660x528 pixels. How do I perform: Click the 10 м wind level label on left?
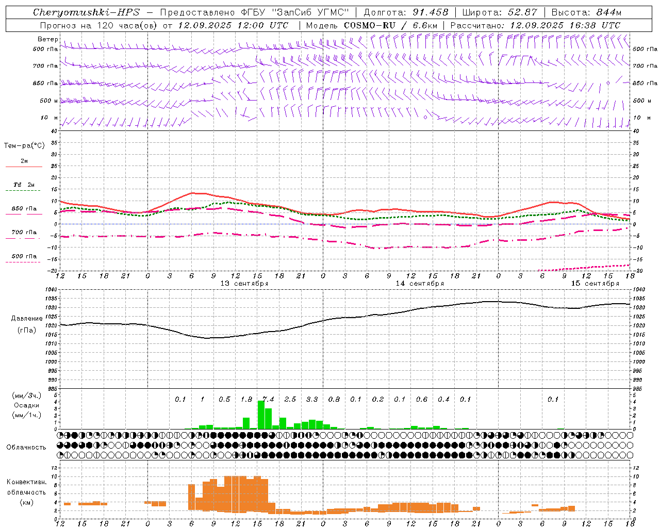pos(49,118)
